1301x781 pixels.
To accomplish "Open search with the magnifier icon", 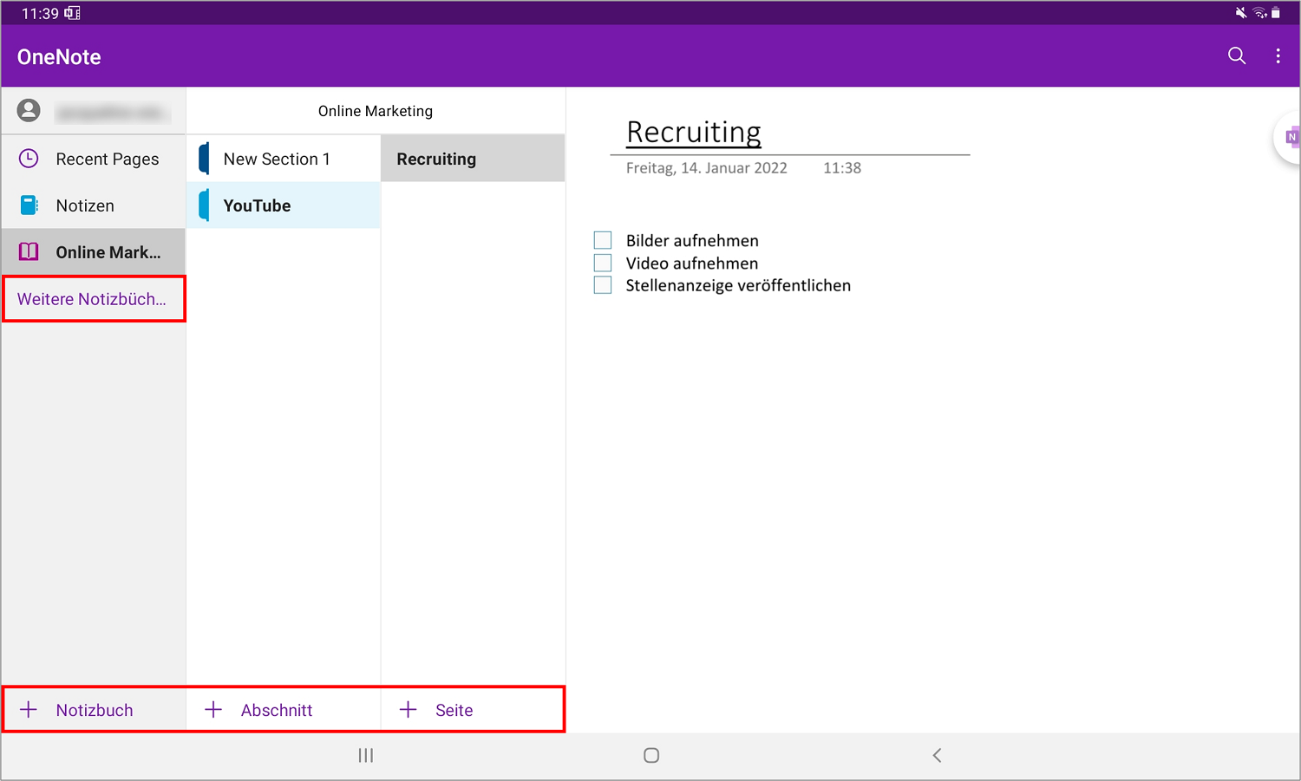I will click(1237, 56).
